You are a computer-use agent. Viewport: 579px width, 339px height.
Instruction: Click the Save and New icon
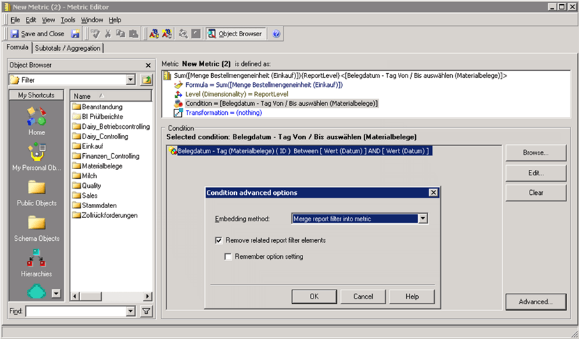[75, 34]
